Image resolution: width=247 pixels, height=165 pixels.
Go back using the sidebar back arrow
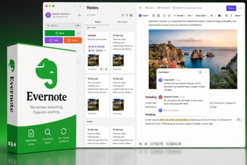click(75, 6)
